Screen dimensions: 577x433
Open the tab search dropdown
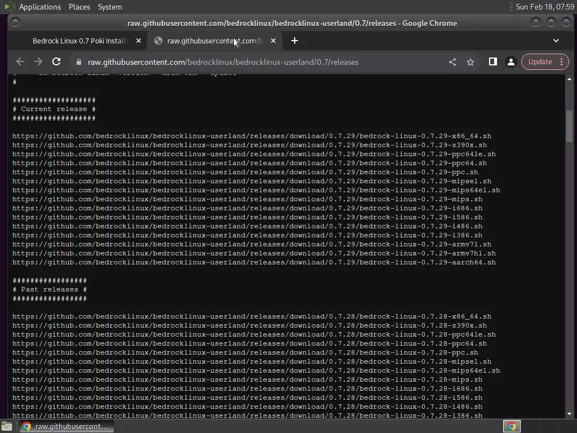556,41
